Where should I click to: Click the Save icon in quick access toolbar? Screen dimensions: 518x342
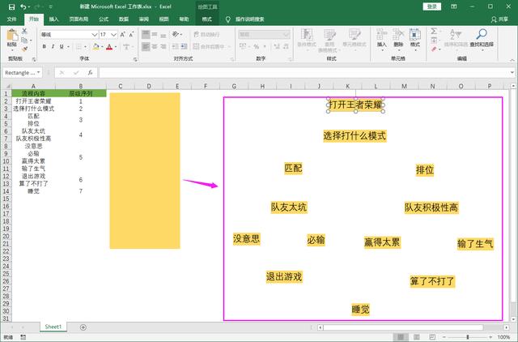pos(11,6)
